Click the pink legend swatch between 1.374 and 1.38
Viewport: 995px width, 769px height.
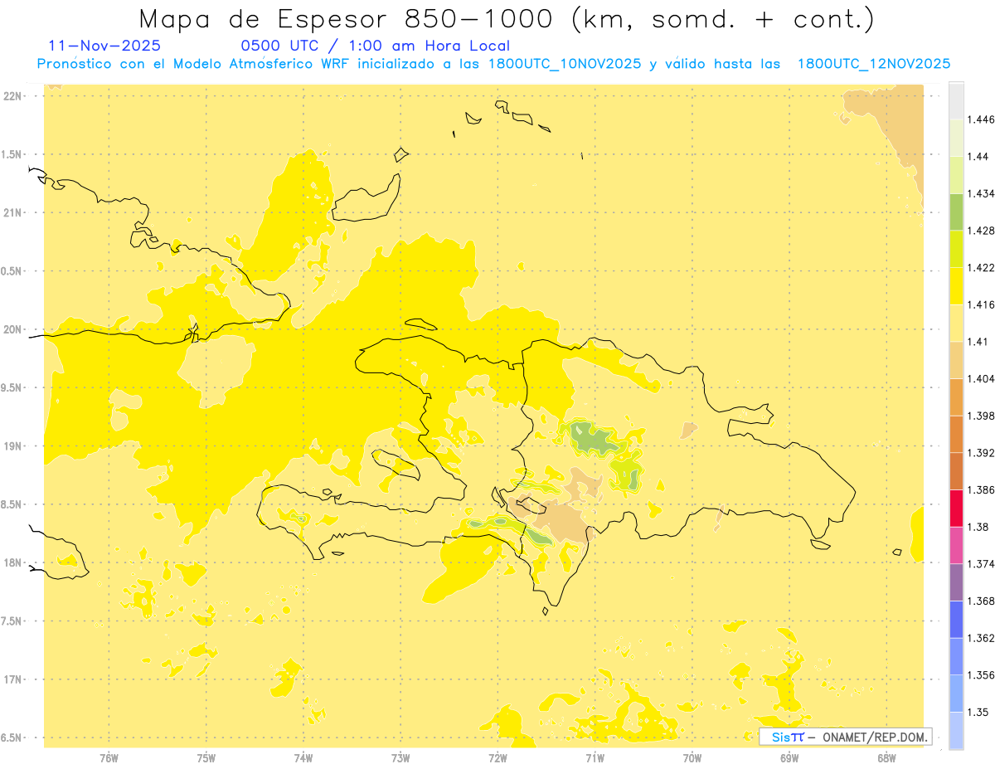pos(956,545)
